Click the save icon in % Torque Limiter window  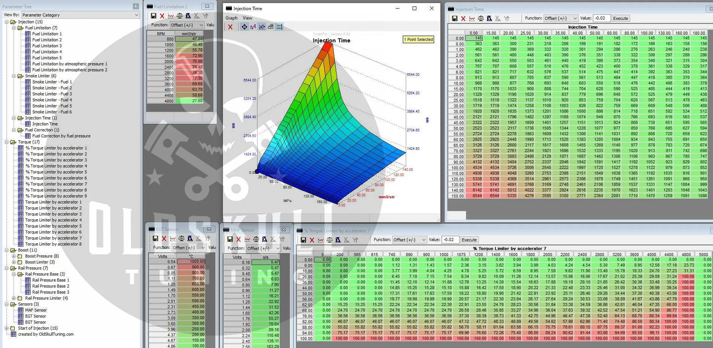(303, 240)
